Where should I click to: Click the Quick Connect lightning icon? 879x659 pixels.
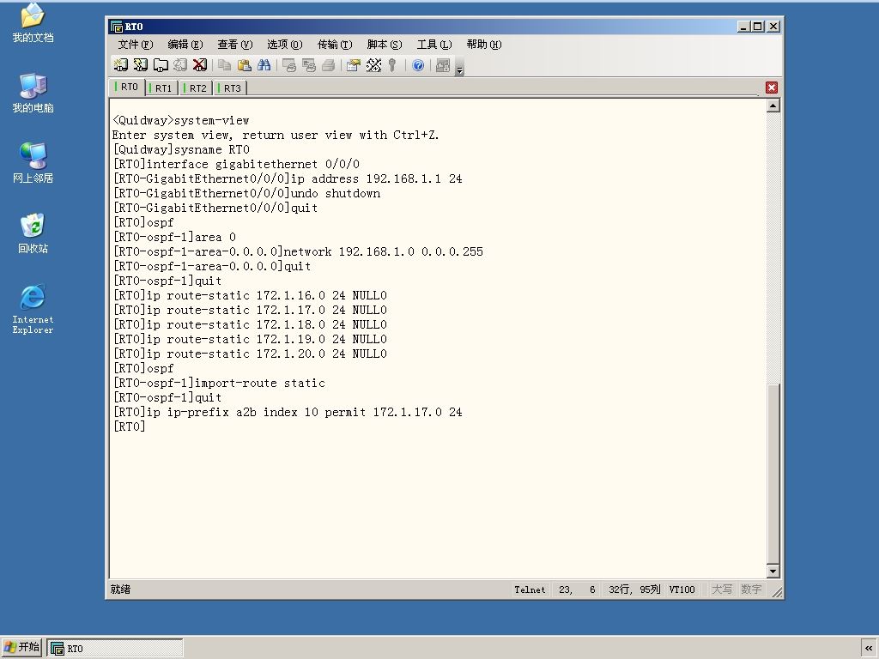point(140,65)
